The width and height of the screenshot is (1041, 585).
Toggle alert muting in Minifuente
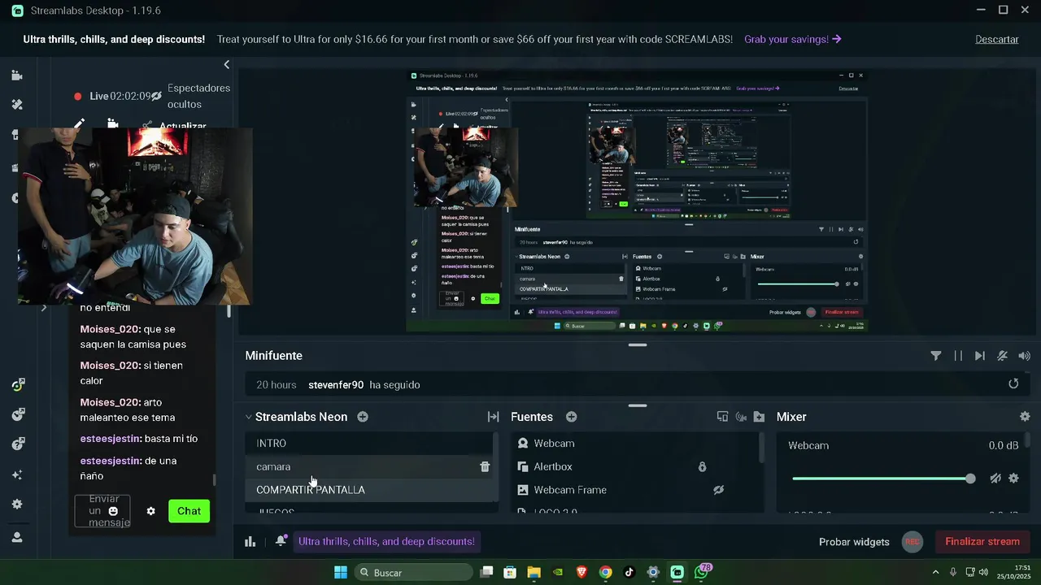click(x=1002, y=356)
